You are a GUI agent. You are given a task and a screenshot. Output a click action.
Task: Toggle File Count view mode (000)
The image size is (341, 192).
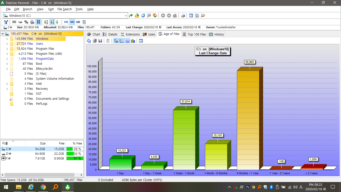[x=14, y=22]
